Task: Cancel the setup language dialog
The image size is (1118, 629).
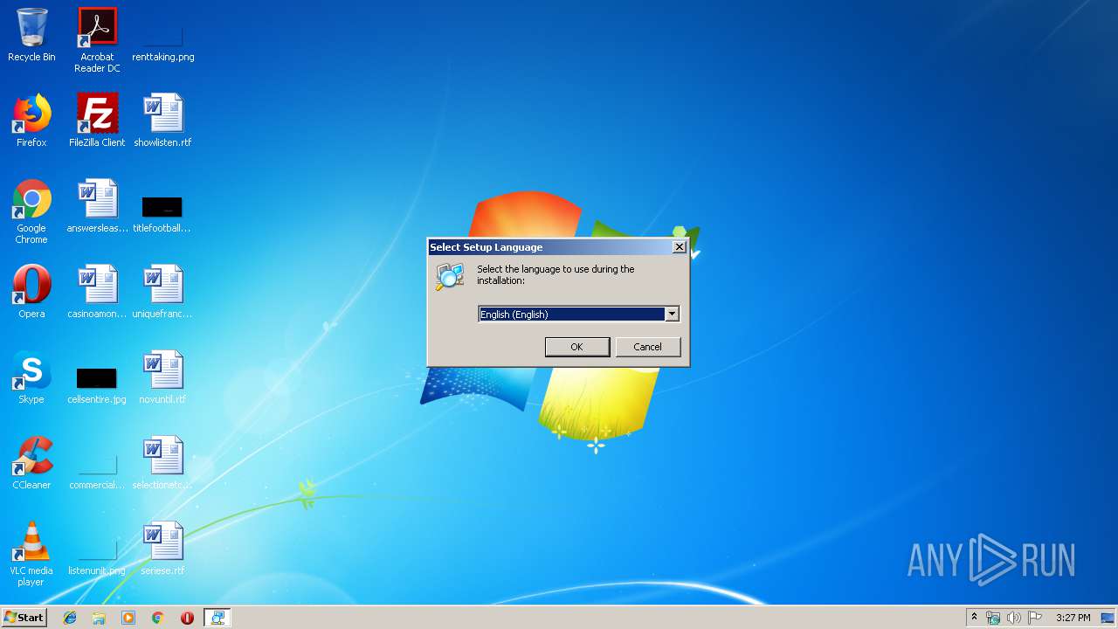Action: [647, 347]
